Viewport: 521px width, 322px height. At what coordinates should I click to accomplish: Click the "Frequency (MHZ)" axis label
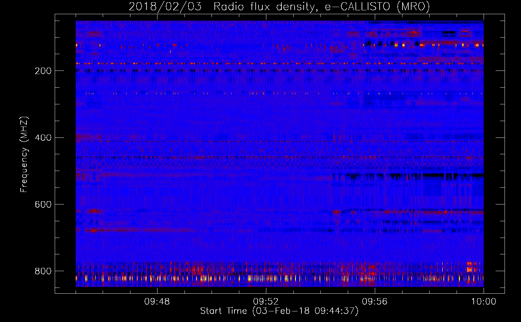tap(24, 154)
